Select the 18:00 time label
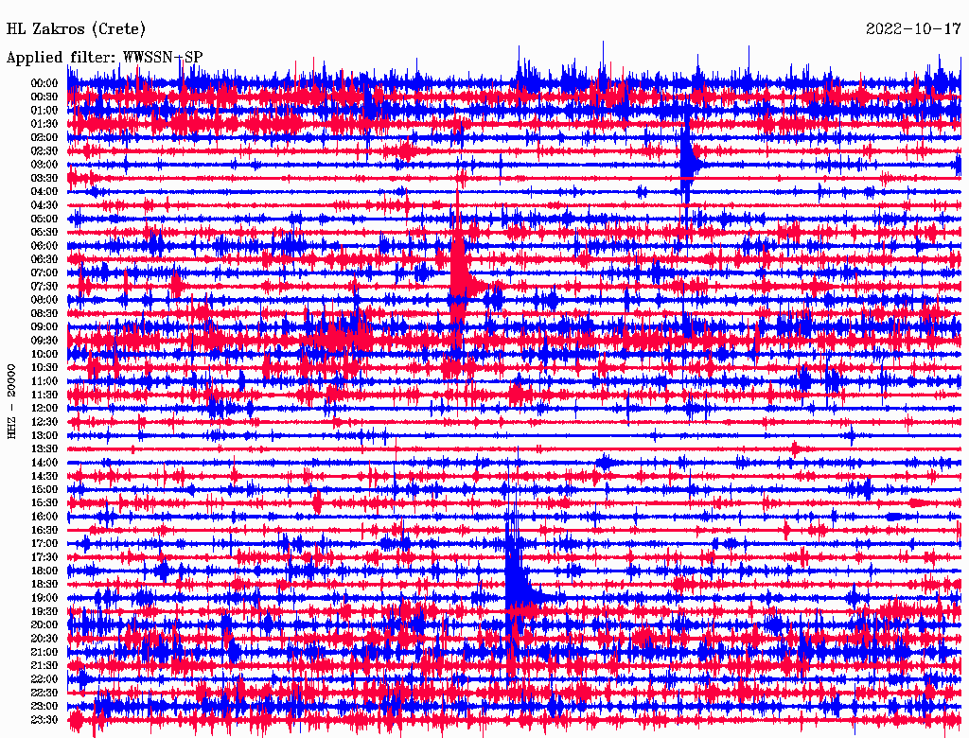 click(44, 571)
